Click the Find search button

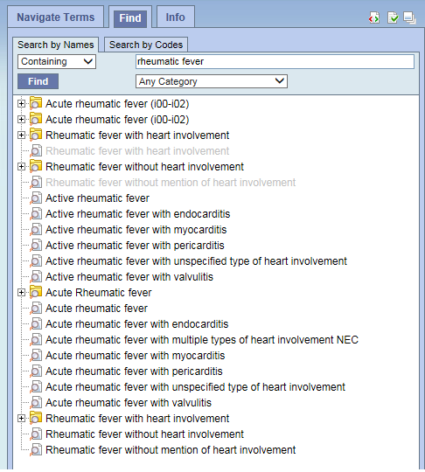(38, 81)
